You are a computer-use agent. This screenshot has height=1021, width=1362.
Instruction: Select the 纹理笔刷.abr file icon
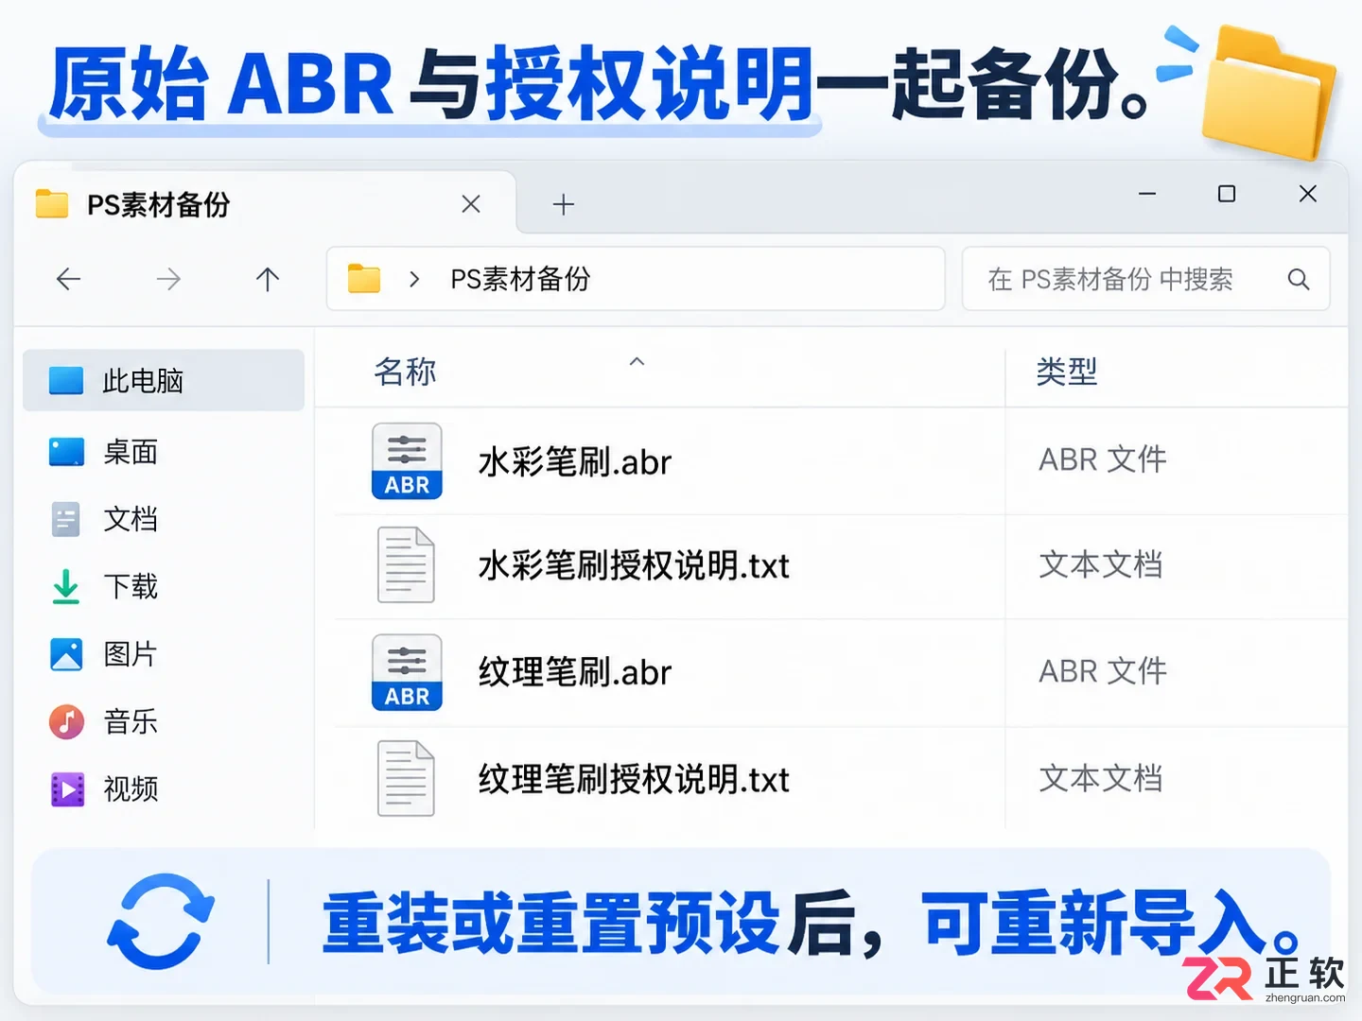click(x=407, y=672)
